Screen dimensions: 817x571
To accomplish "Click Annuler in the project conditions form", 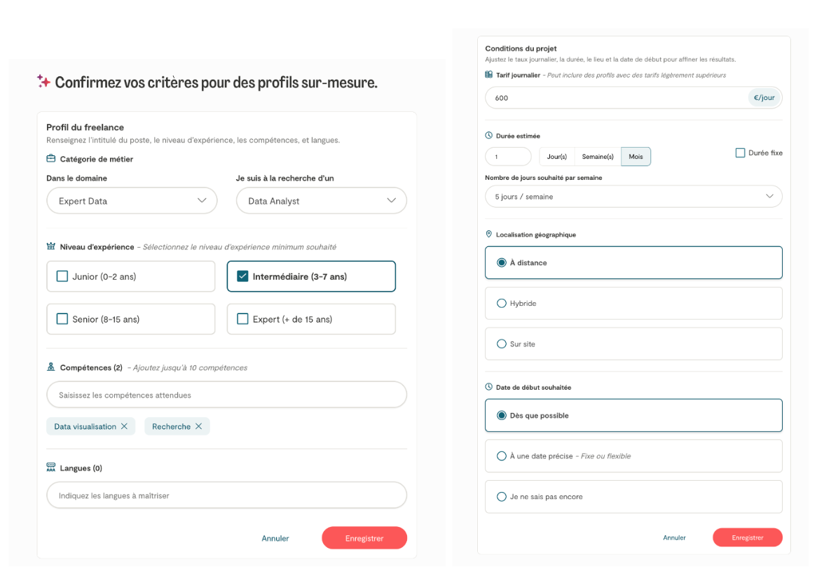I will [674, 537].
